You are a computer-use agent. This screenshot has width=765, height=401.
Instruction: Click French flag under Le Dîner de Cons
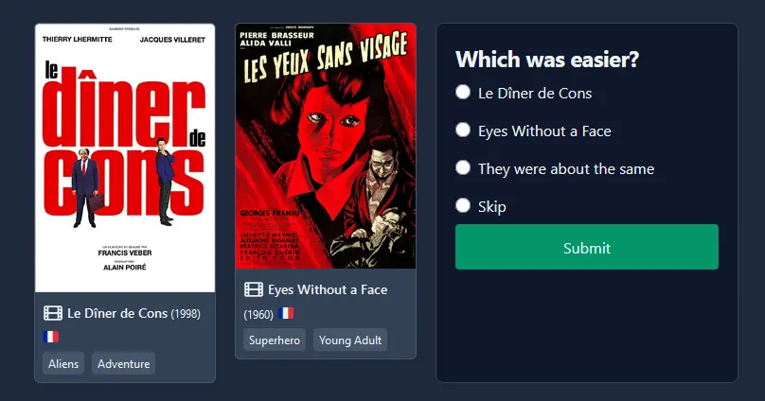click(x=51, y=337)
